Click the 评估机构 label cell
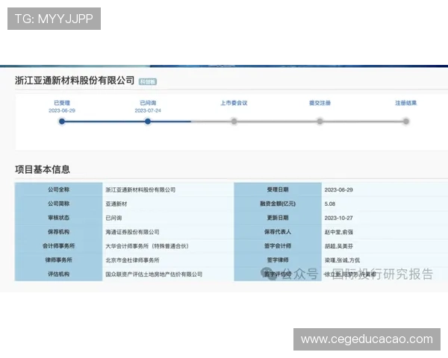Screen dimensions: 448x358 click(x=58, y=274)
